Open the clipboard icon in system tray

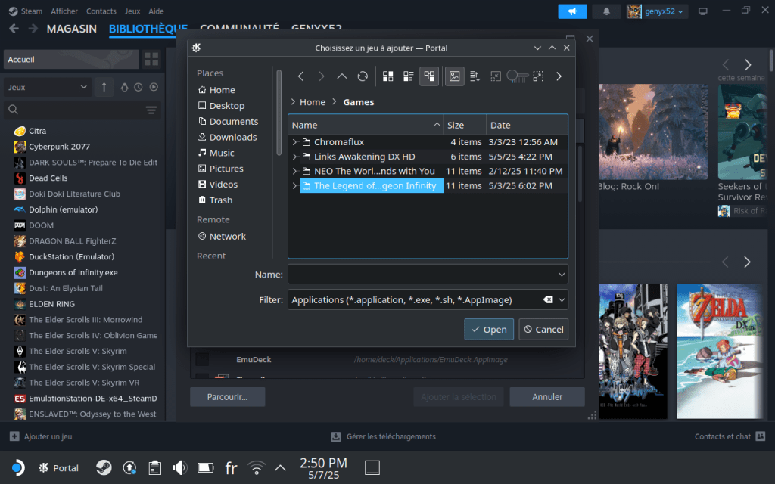click(x=154, y=467)
